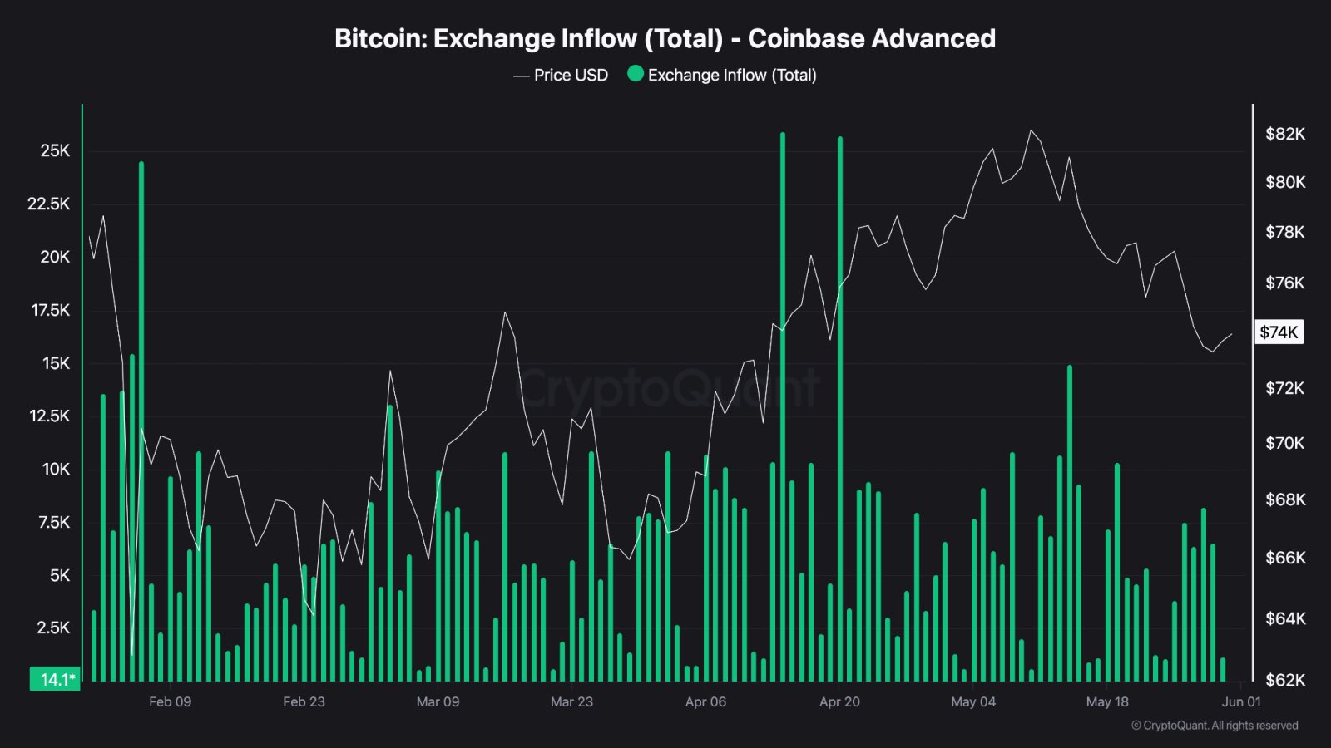Select the Apr 20 date marker
The image size is (1331, 748).
tap(839, 701)
